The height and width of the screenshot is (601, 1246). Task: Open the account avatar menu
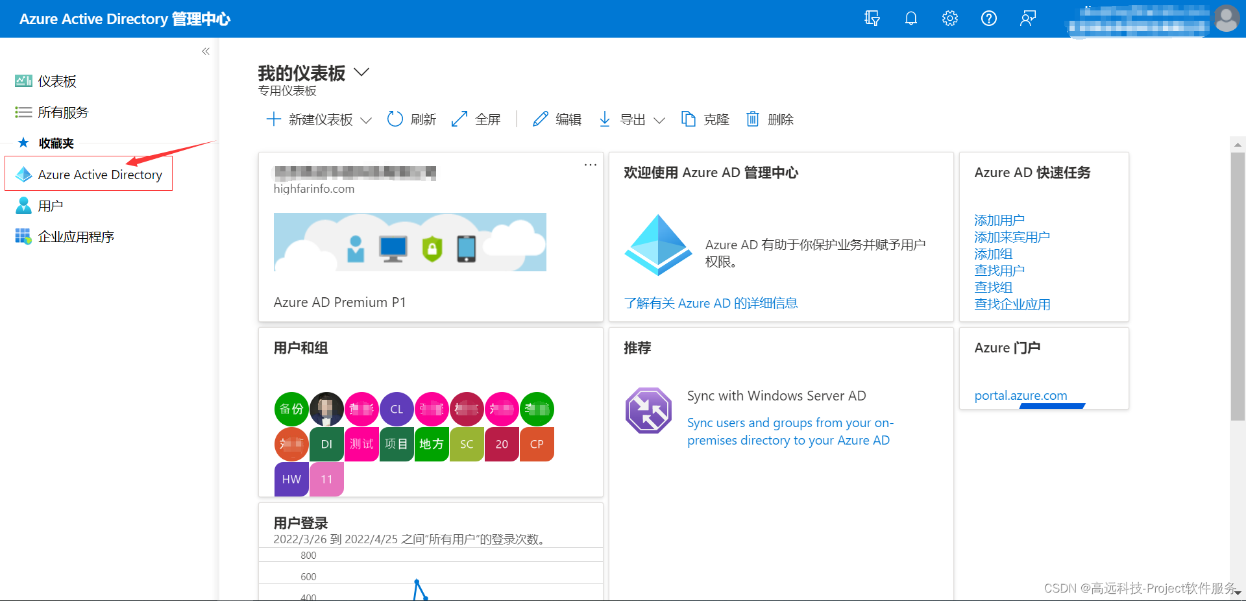coord(1227,18)
